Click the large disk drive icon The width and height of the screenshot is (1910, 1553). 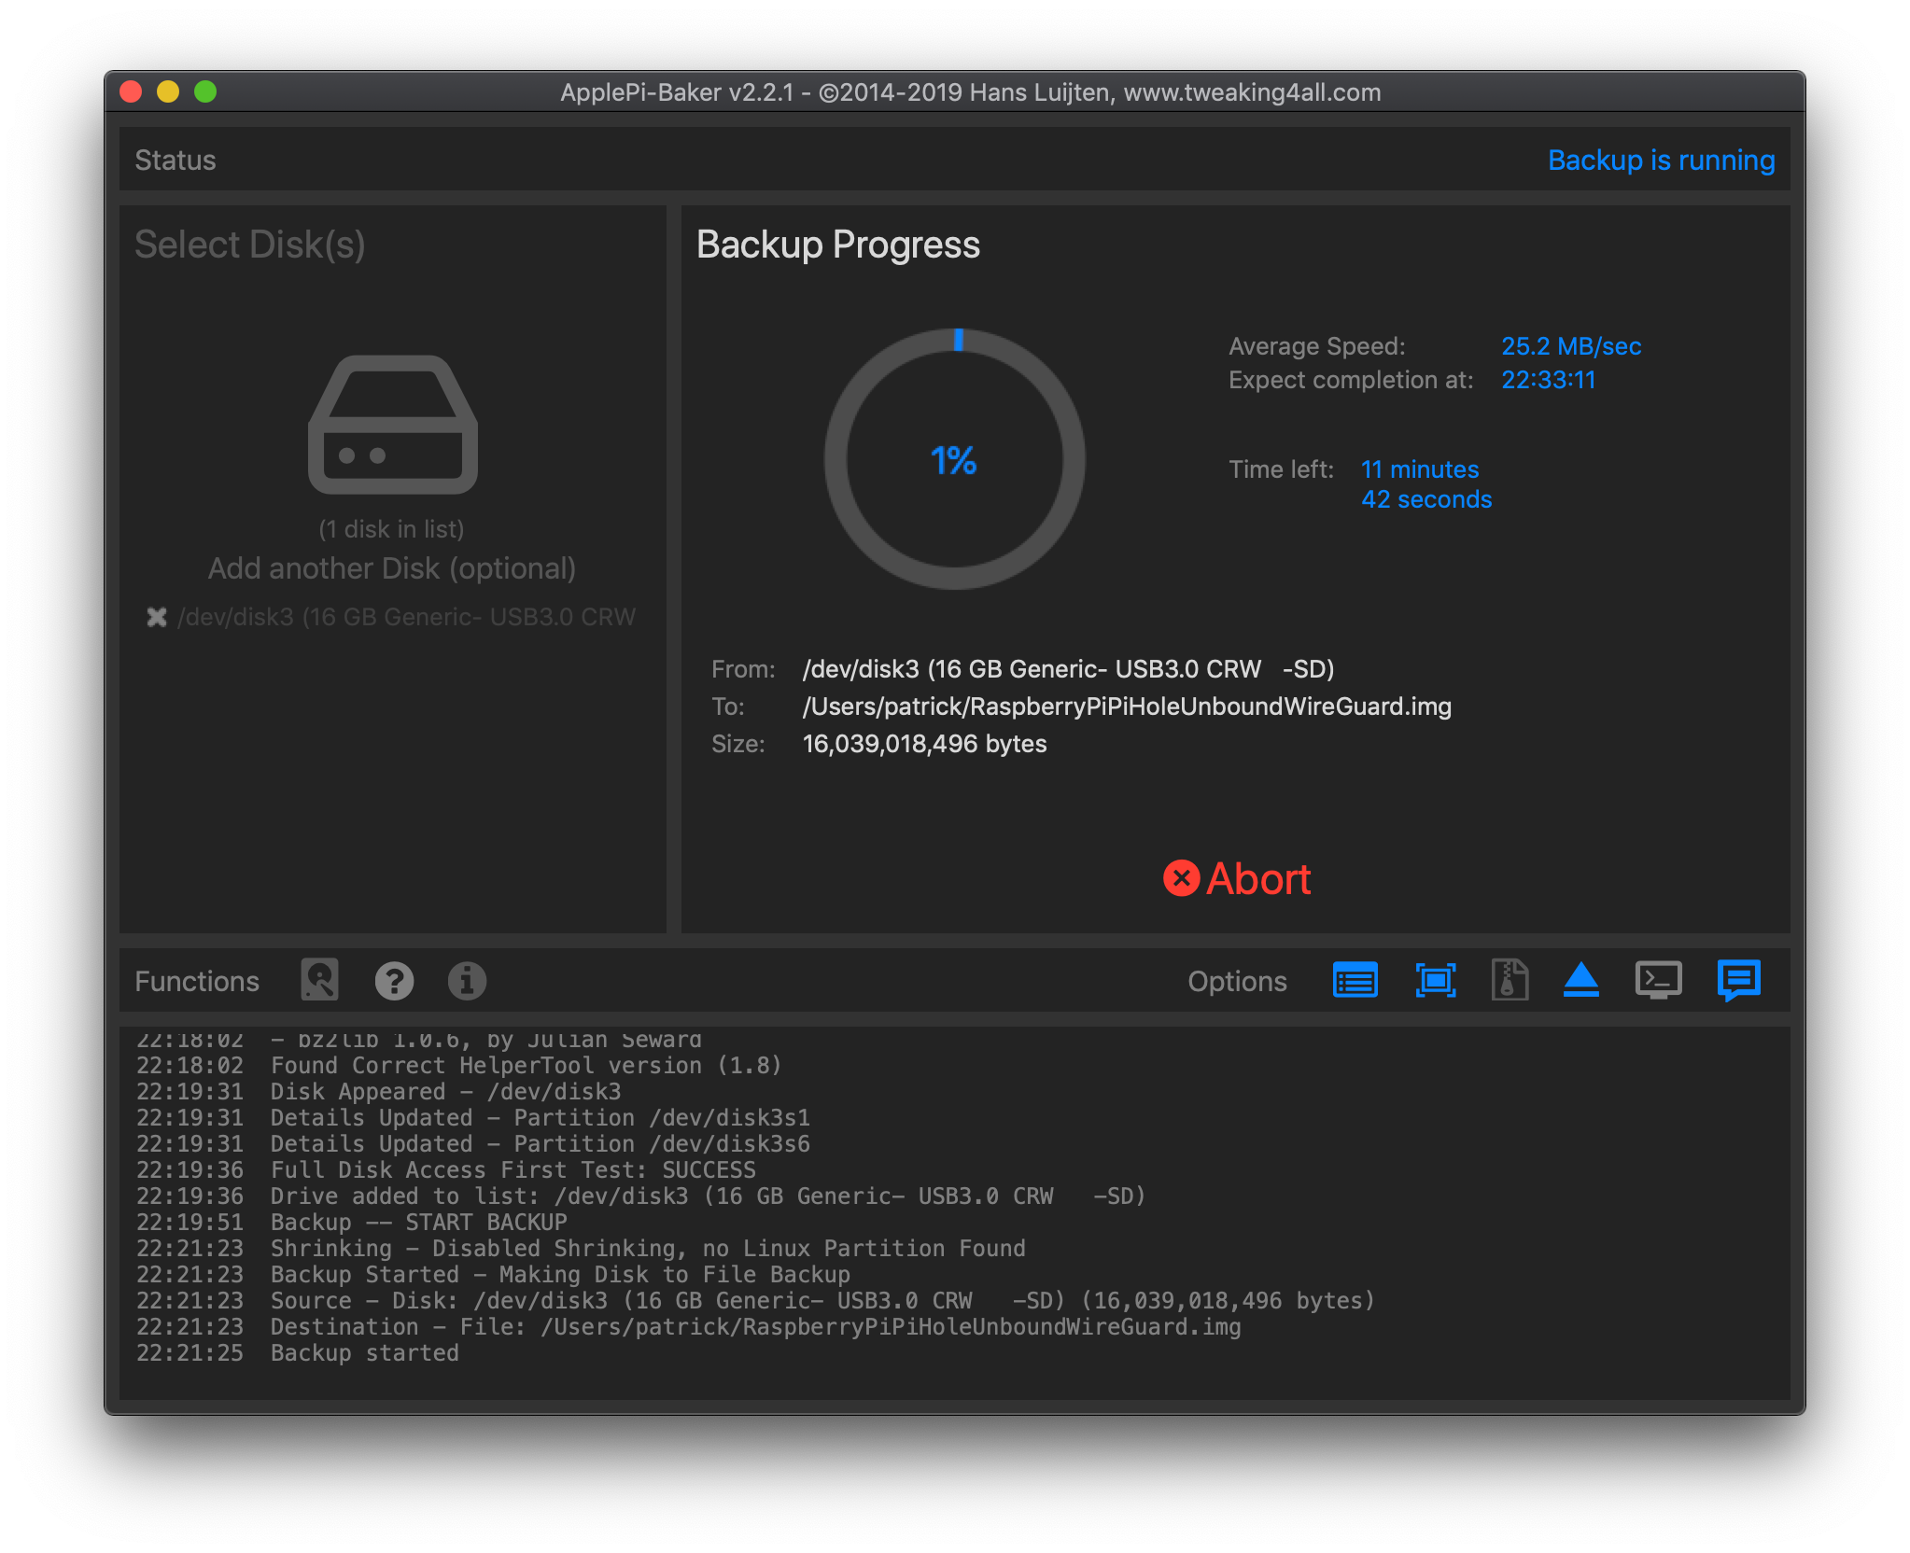pyautogui.click(x=393, y=425)
